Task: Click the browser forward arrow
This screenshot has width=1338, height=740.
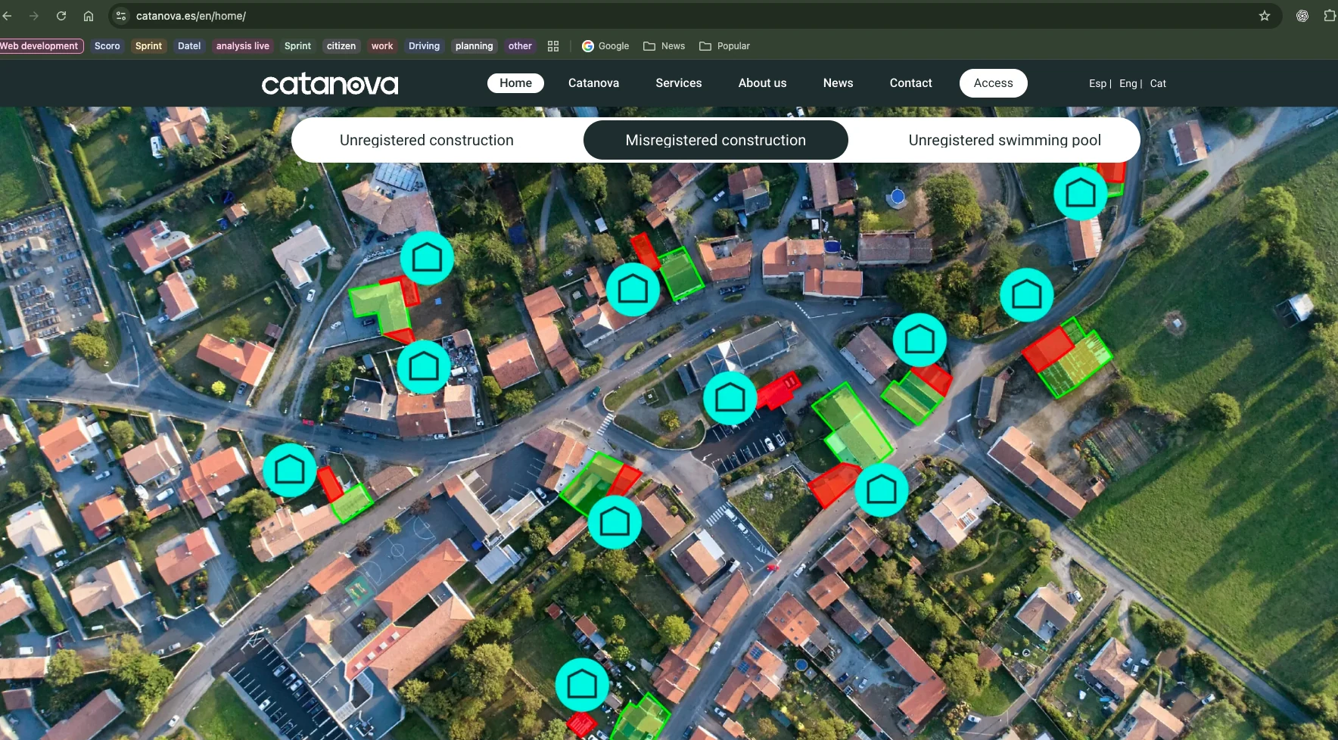Action: 34,16
